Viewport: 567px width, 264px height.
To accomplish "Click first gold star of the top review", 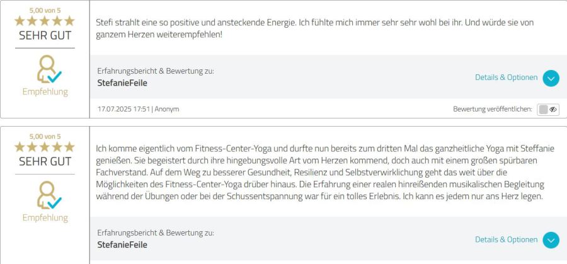I will point(20,20).
